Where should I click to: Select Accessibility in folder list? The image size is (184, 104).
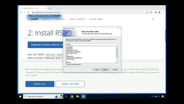pos(69,47)
